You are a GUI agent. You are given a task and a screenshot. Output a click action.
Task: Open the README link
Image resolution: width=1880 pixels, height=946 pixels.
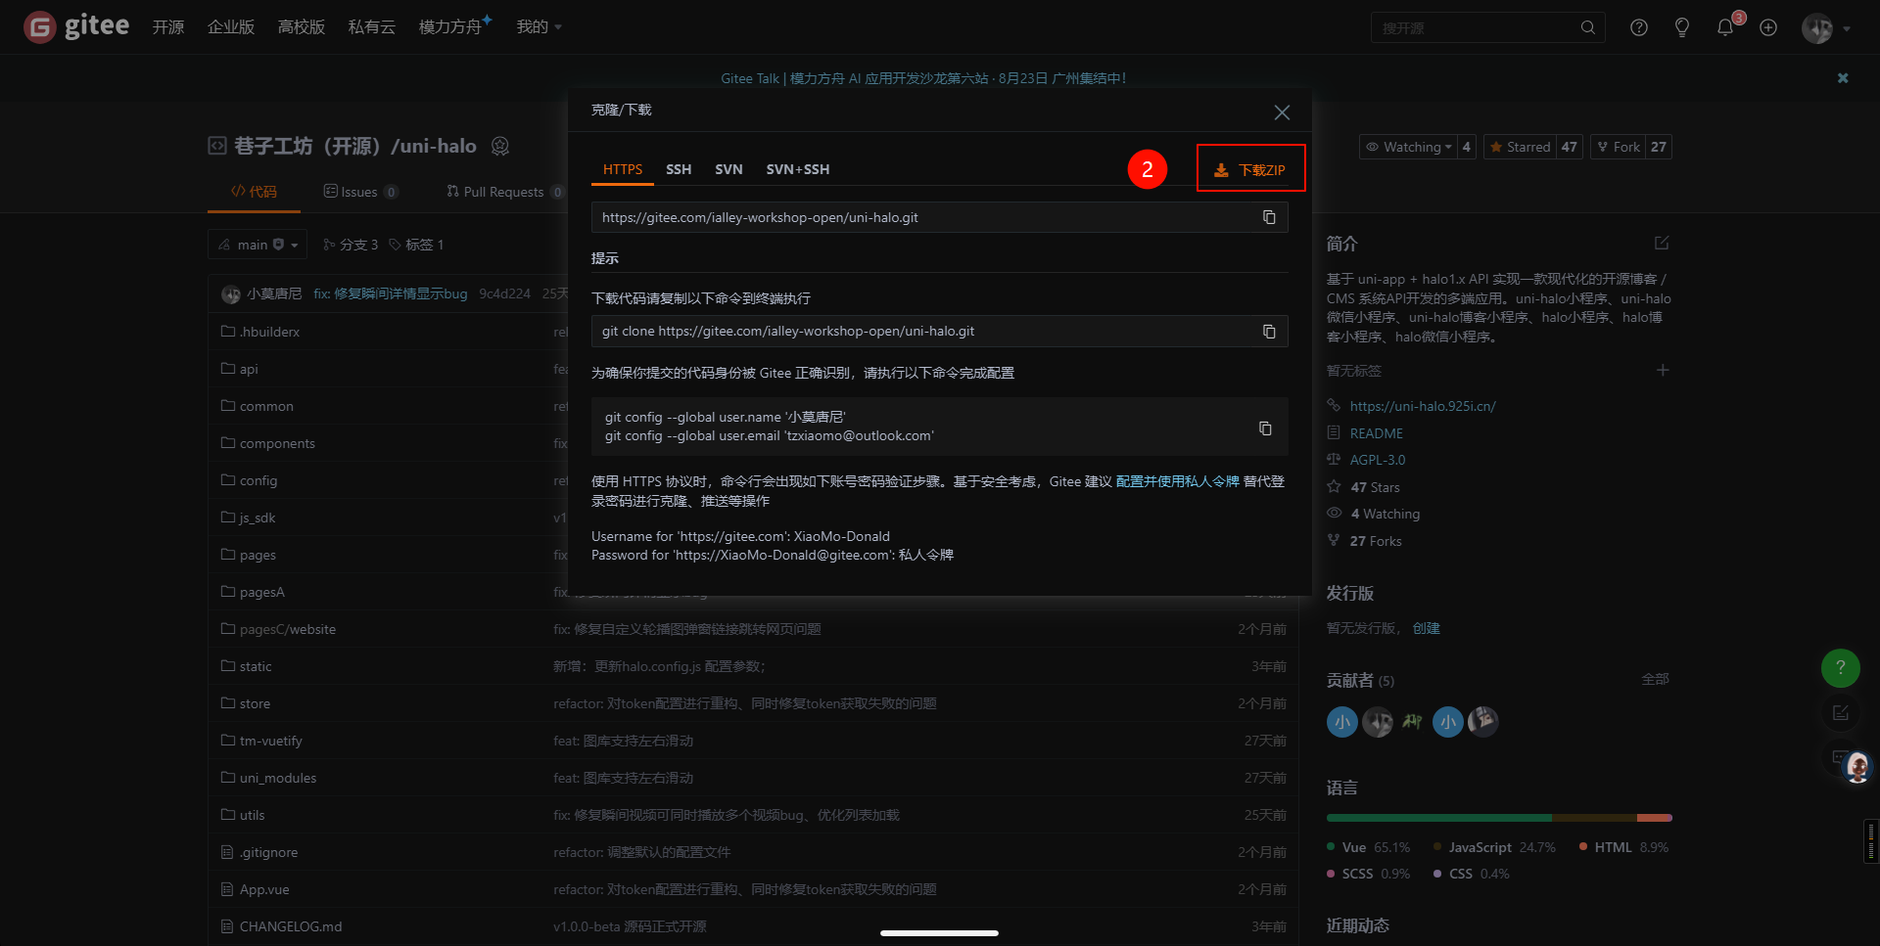(1377, 433)
